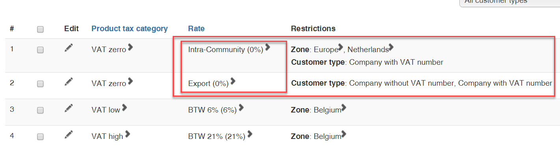
Task: Edit row 1 using its pencil icon
Action: [x=69, y=48]
